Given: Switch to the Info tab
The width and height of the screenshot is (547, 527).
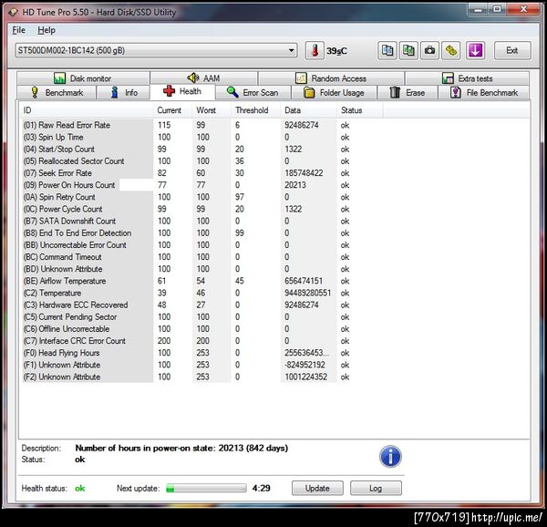Looking at the screenshot, I should click(123, 92).
